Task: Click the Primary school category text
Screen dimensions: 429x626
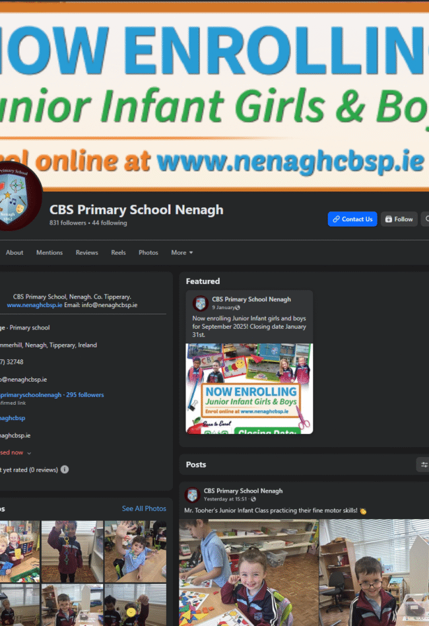Action: point(30,328)
